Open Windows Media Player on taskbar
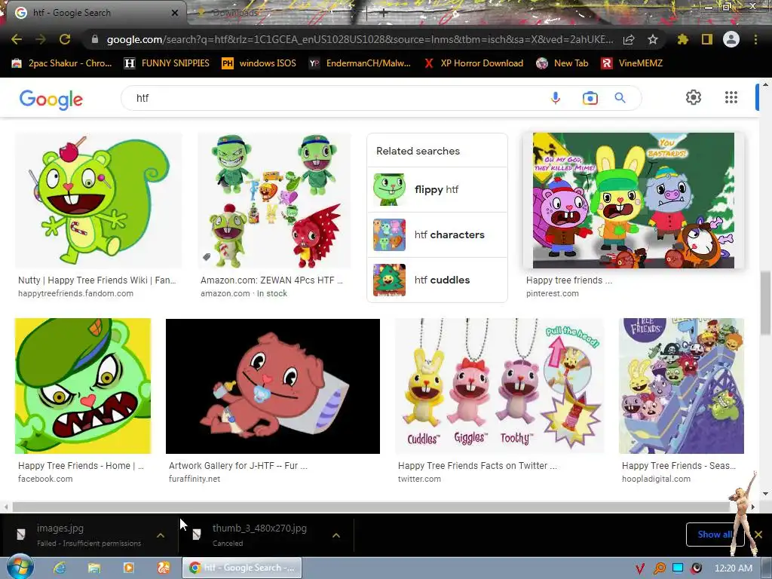The image size is (772, 579). (x=128, y=568)
